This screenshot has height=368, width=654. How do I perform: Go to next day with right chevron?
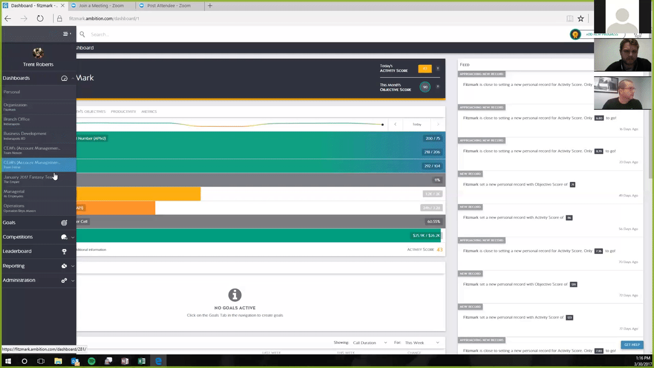(438, 124)
